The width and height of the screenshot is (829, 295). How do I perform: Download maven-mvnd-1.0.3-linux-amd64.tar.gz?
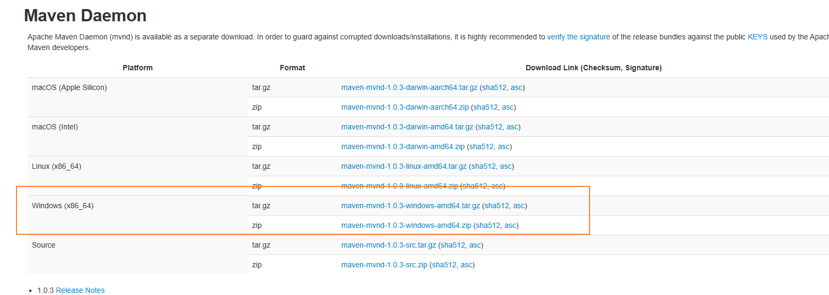404,166
